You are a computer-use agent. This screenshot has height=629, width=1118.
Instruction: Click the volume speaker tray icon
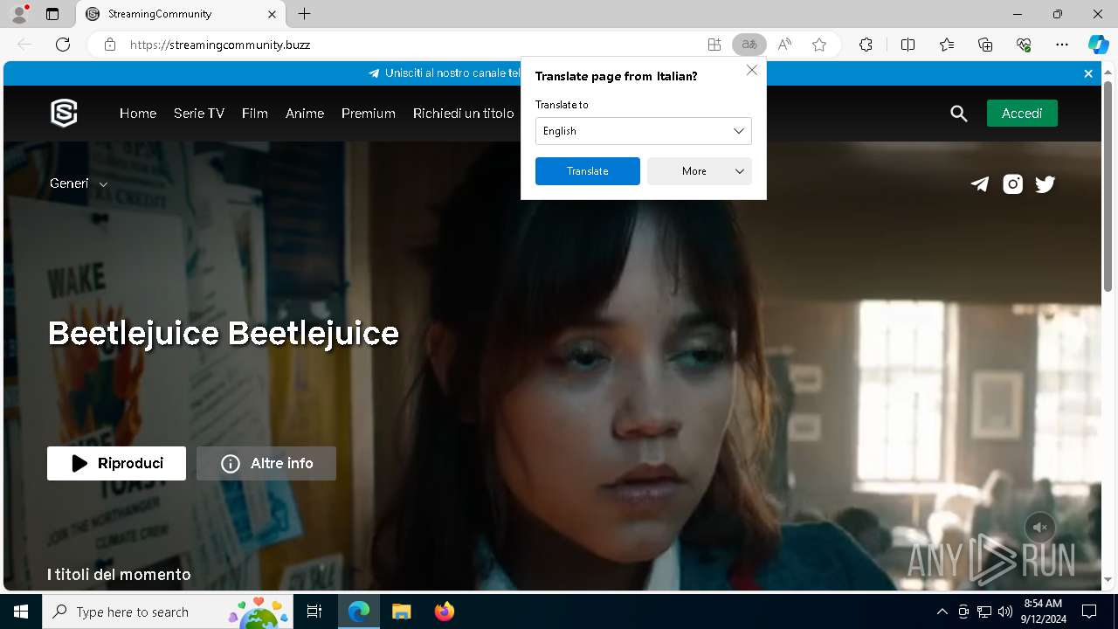(x=1005, y=612)
